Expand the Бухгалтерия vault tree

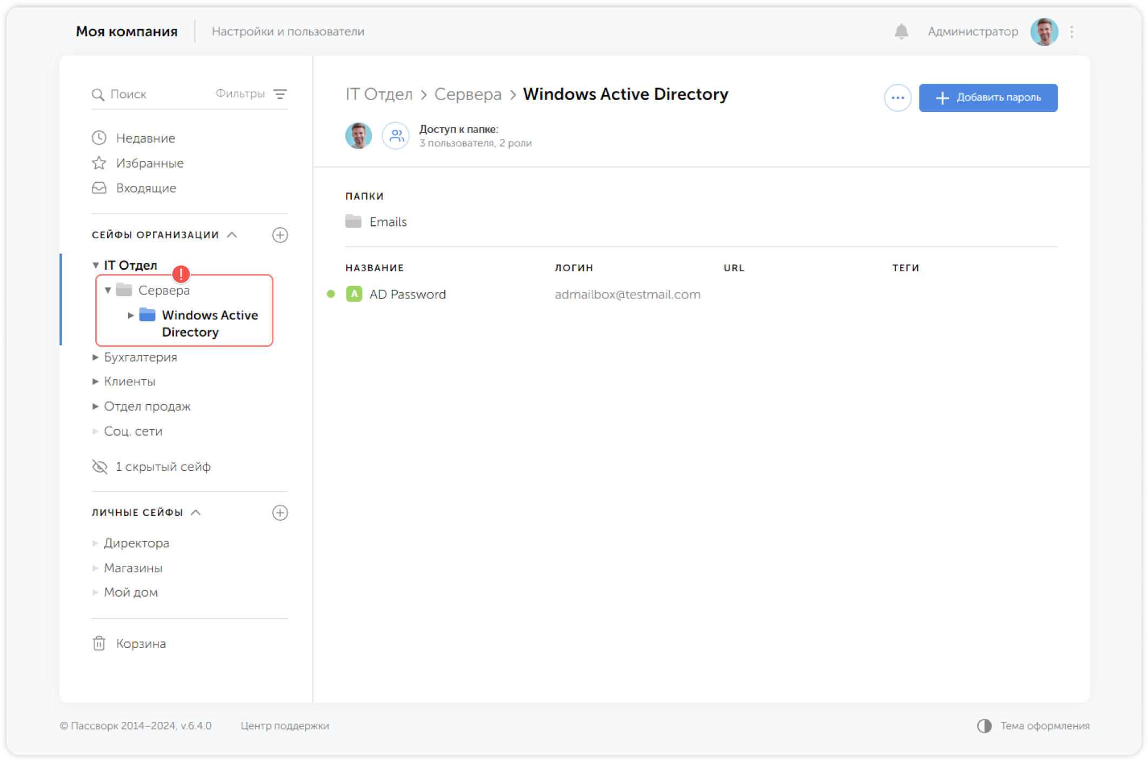click(96, 357)
